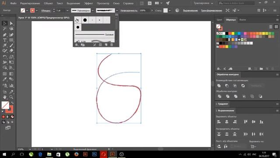Open the Трансформирование control bar link
The width and height of the screenshot is (280, 158).
(211, 11)
